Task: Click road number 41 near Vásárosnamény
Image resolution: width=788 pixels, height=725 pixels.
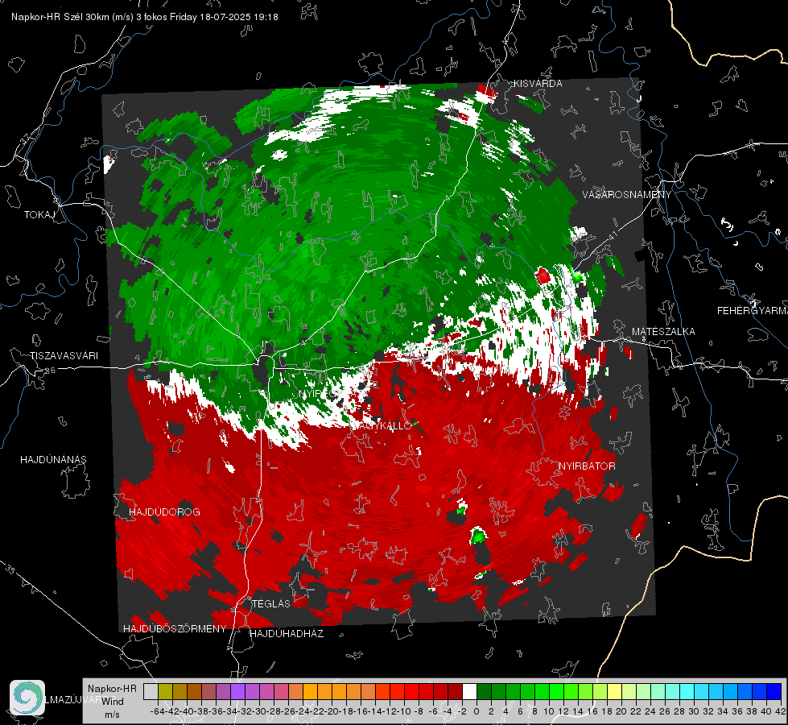Action: pos(612,236)
